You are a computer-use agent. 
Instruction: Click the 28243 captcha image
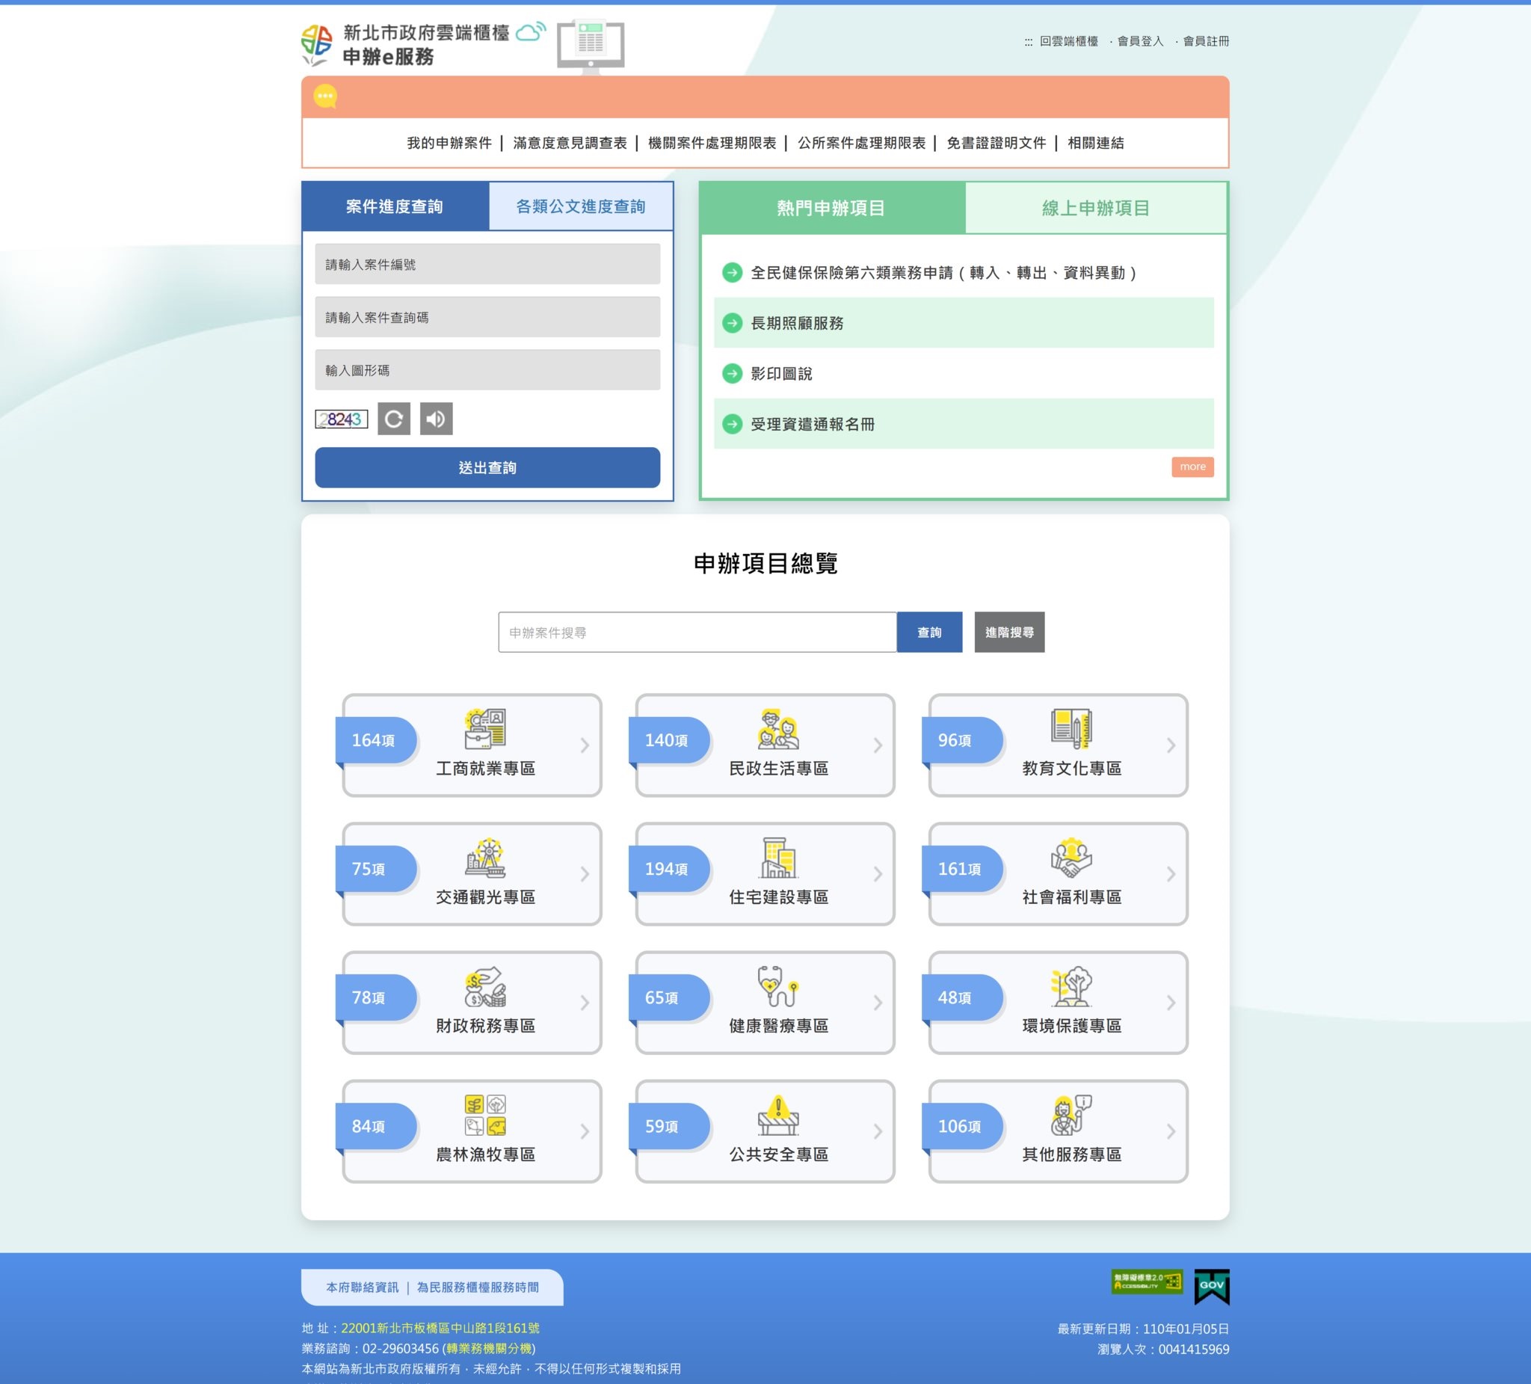point(341,419)
